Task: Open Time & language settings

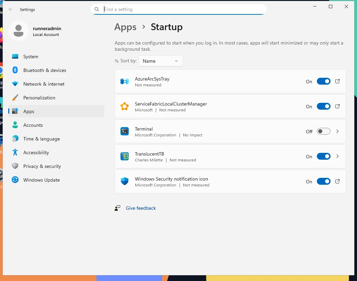Action: 56,139
